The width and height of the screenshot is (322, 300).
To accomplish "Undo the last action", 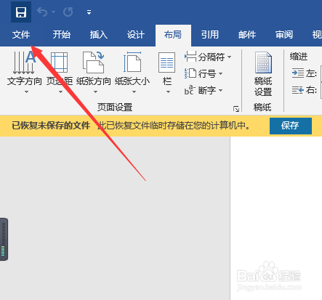I will (x=42, y=12).
